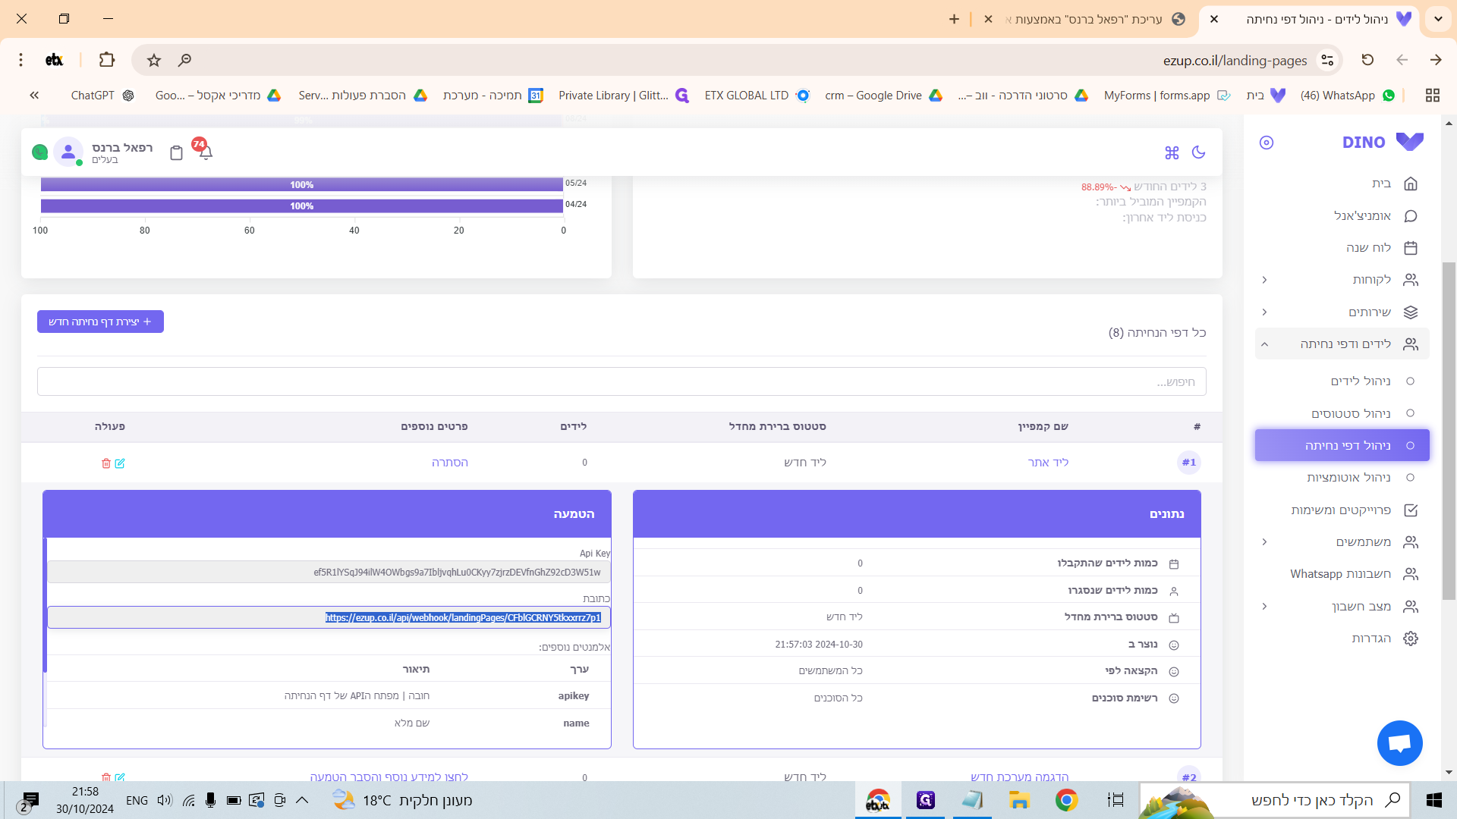Click the Api Key field

click(x=329, y=572)
